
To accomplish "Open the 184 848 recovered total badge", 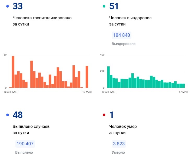I will [x=122, y=35].
